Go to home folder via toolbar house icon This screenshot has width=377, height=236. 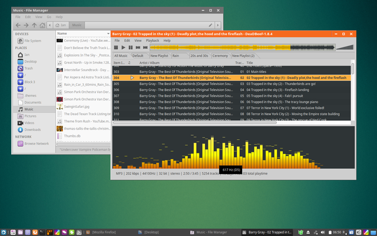[42, 25]
